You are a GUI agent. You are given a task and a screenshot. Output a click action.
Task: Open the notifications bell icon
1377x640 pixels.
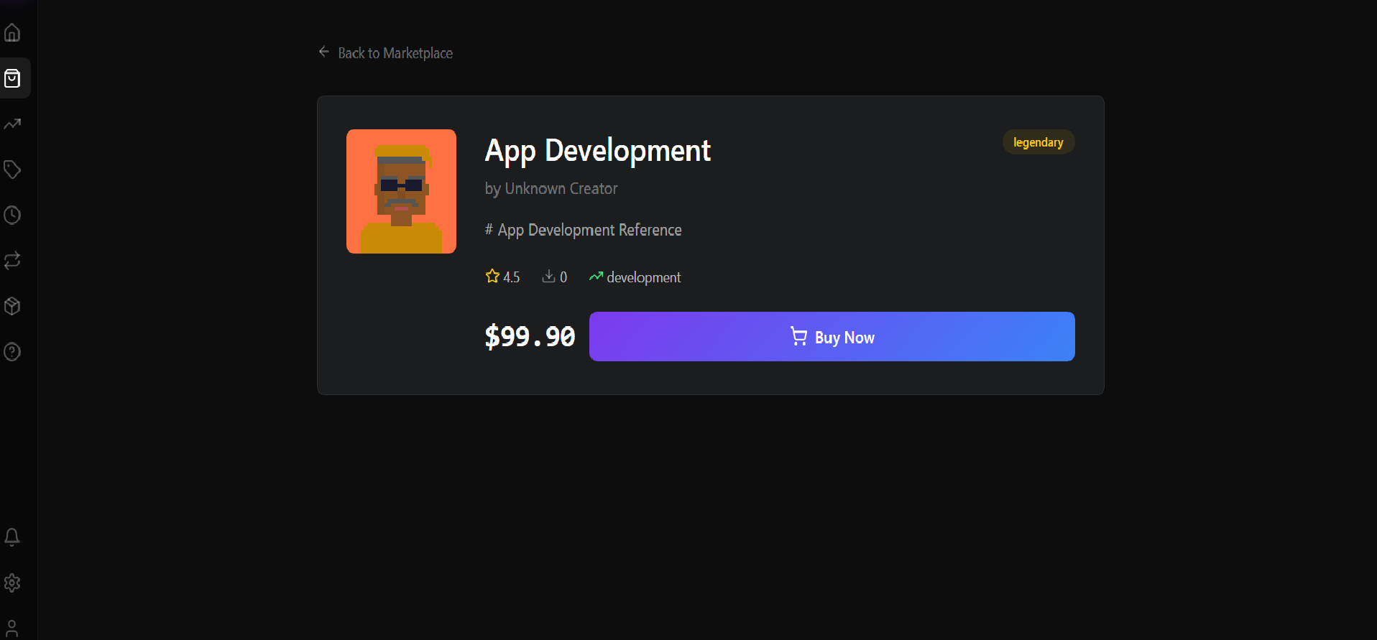[12, 537]
